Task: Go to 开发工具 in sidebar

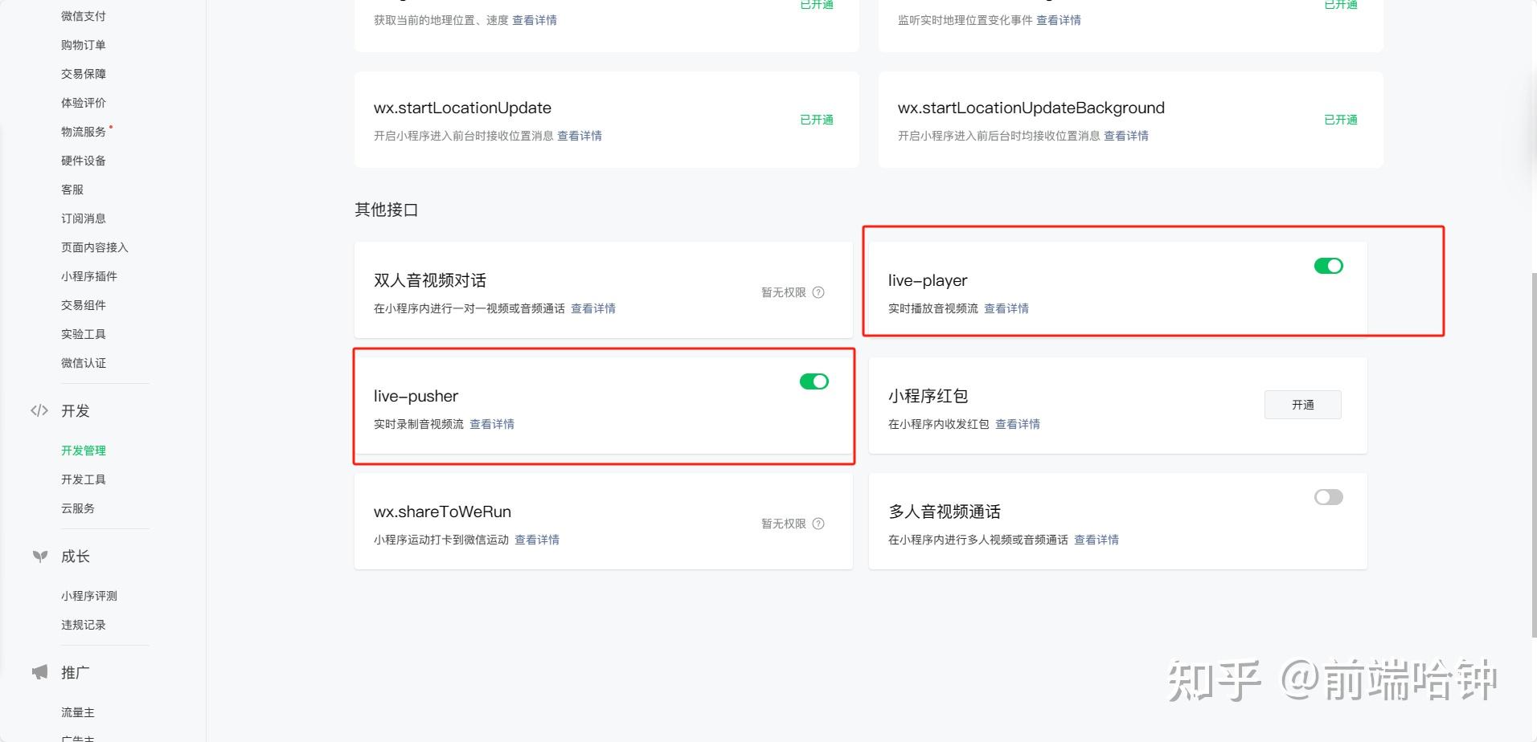Action: click(x=83, y=479)
